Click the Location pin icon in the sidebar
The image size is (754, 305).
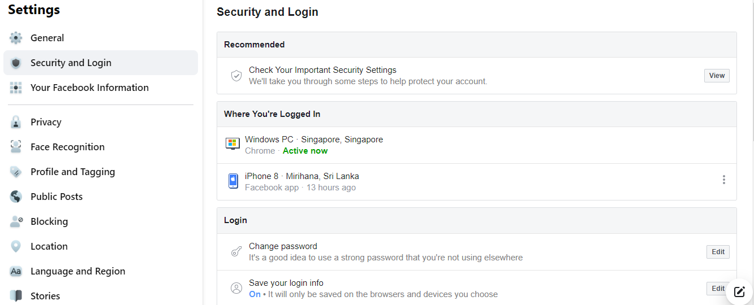[16, 246]
